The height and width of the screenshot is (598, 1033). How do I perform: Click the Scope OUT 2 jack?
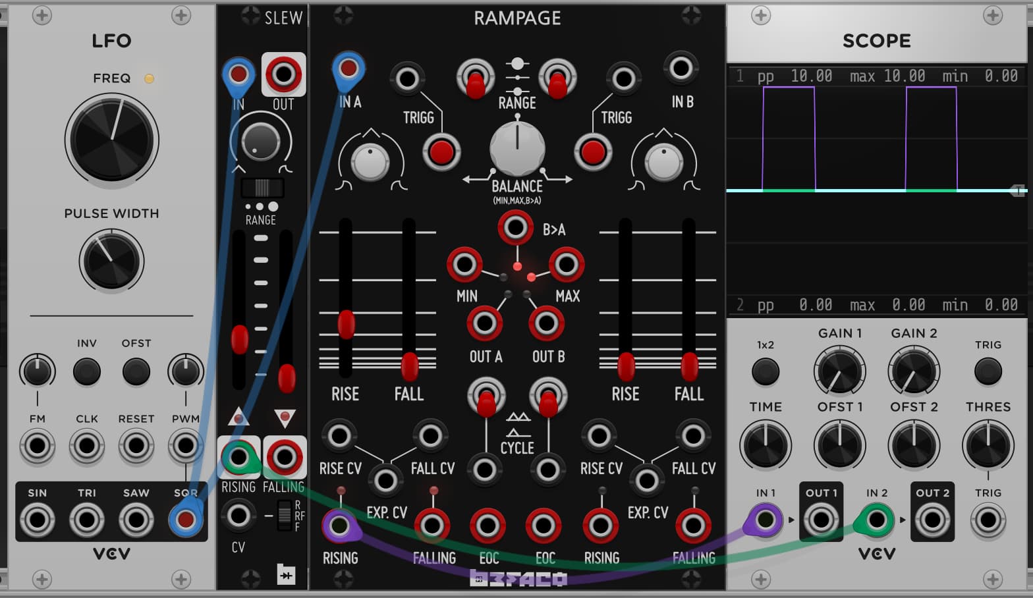click(x=932, y=520)
